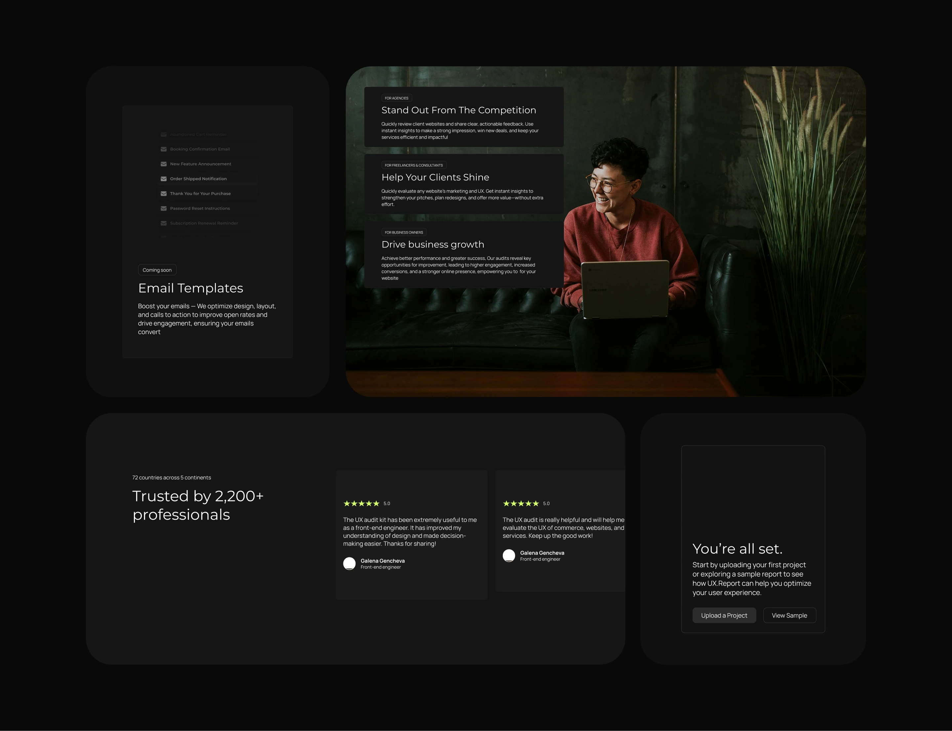Click the Coming soon badge
This screenshot has width=952, height=731.
[x=157, y=270]
